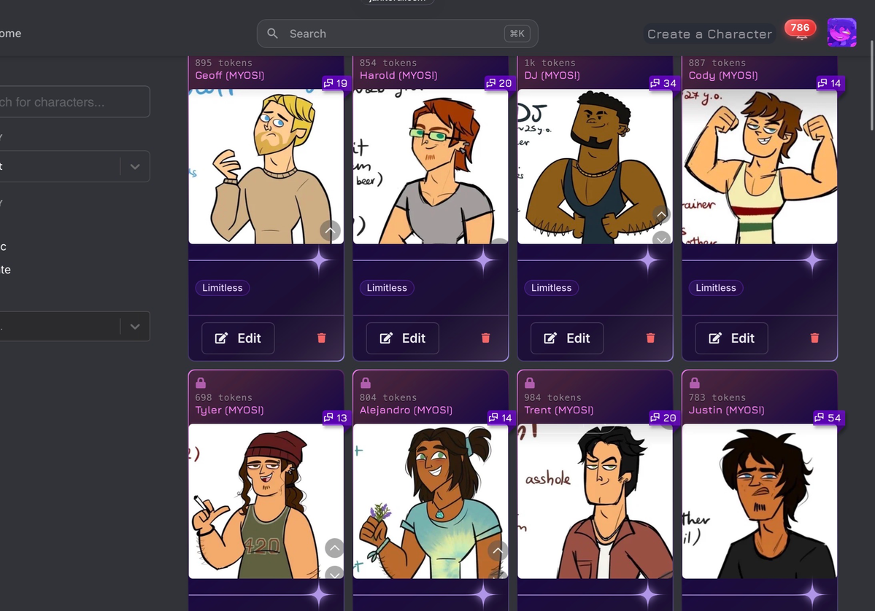This screenshot has height=611, width=875.
Task: Click chat count 34 on DJ card
Action: pos(664,83)
